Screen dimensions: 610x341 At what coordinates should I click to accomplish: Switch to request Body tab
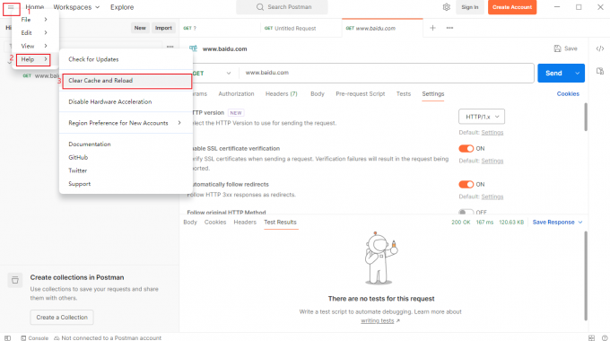click(318, 94)
